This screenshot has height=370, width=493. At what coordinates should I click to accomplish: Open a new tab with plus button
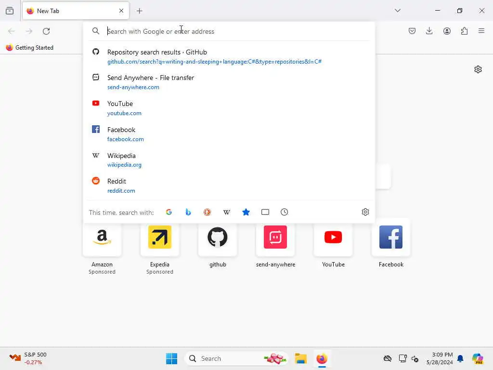139,11
